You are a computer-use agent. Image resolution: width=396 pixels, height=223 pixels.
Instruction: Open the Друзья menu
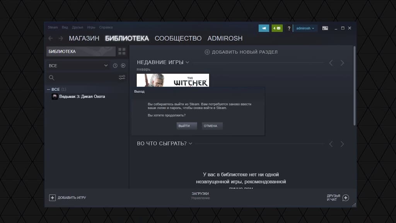pyautogui.click(x=77, y=27)
